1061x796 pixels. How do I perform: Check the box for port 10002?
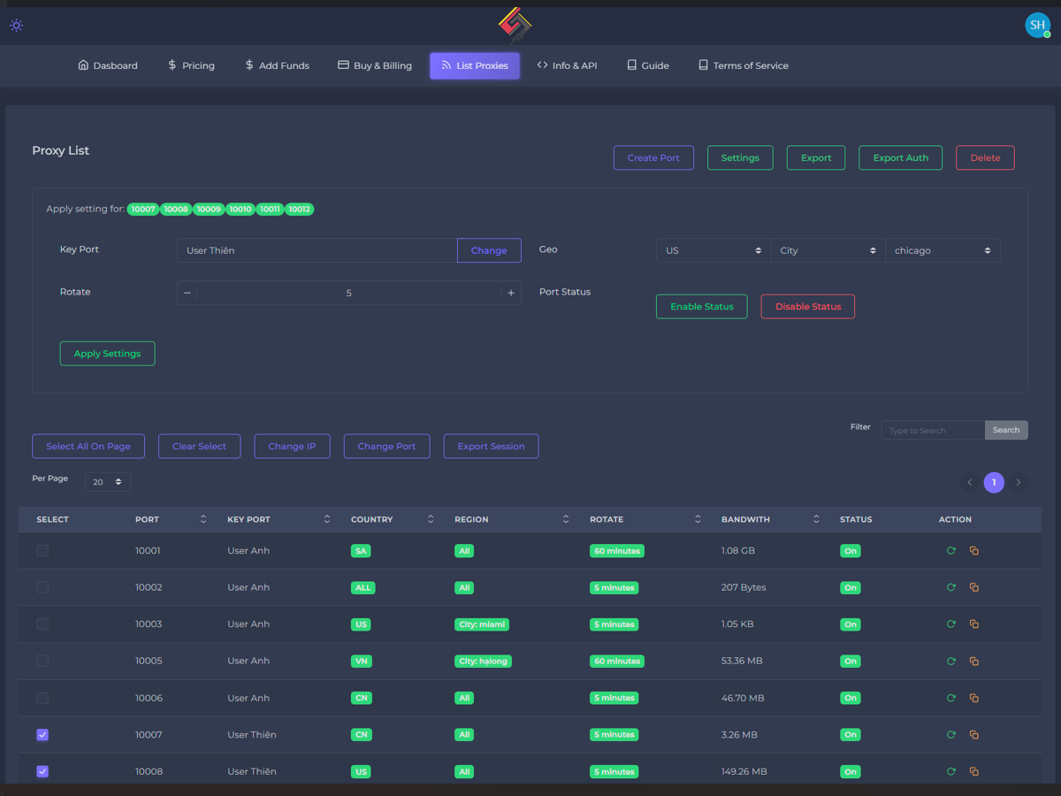coord(42,587)
